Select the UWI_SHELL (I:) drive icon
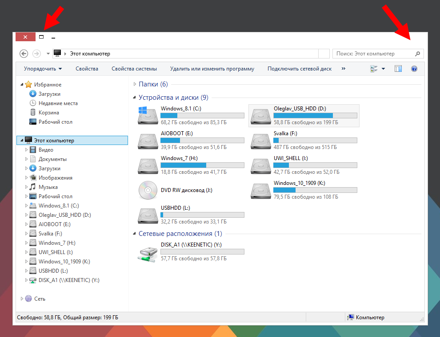Viewport: 440px width, 337px height. tap(260, 166)
